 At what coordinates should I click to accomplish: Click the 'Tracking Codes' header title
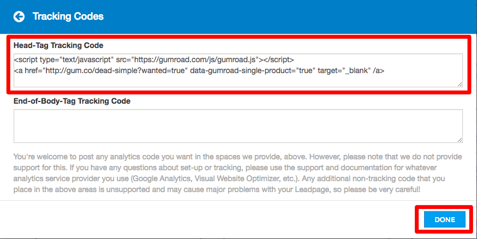[68, 16]
